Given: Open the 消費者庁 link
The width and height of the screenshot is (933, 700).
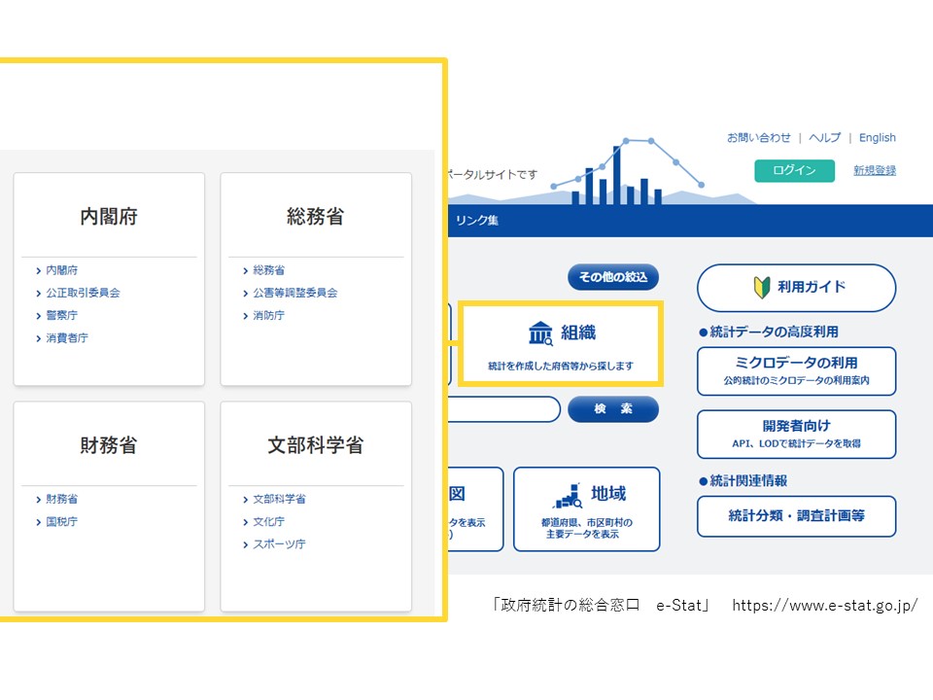Looking at the screenshot, I should [x=67, y=338].
